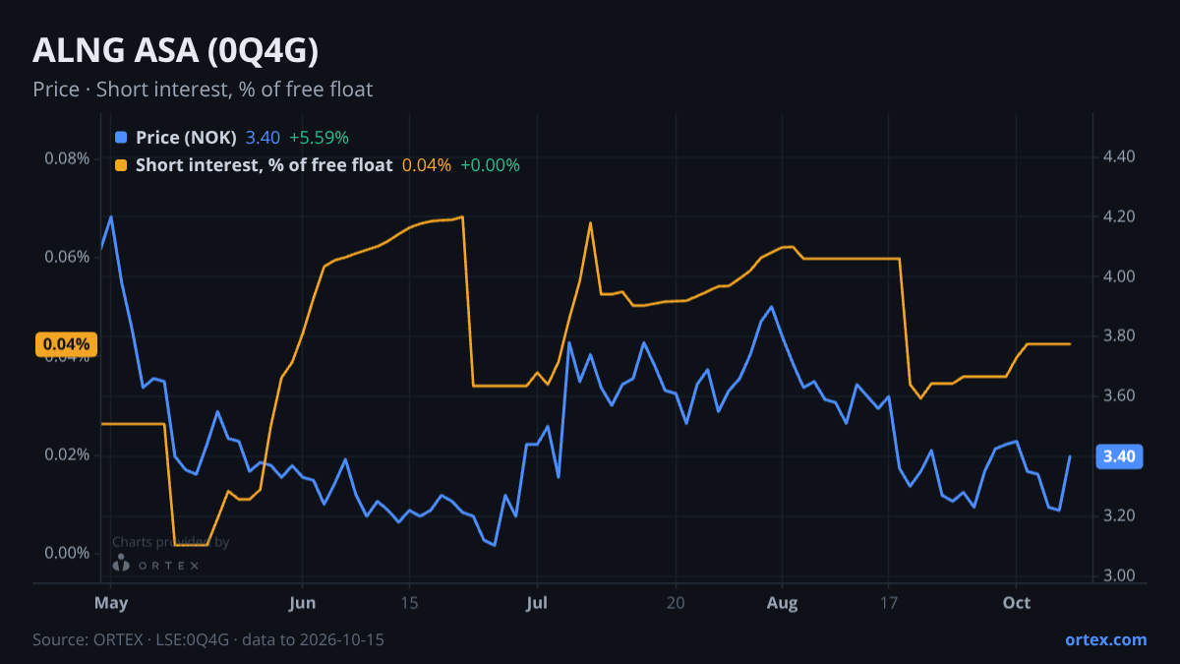Click the 4.20 right axis label
Screen dimensions: 1180x664
tap(1120, 216)
